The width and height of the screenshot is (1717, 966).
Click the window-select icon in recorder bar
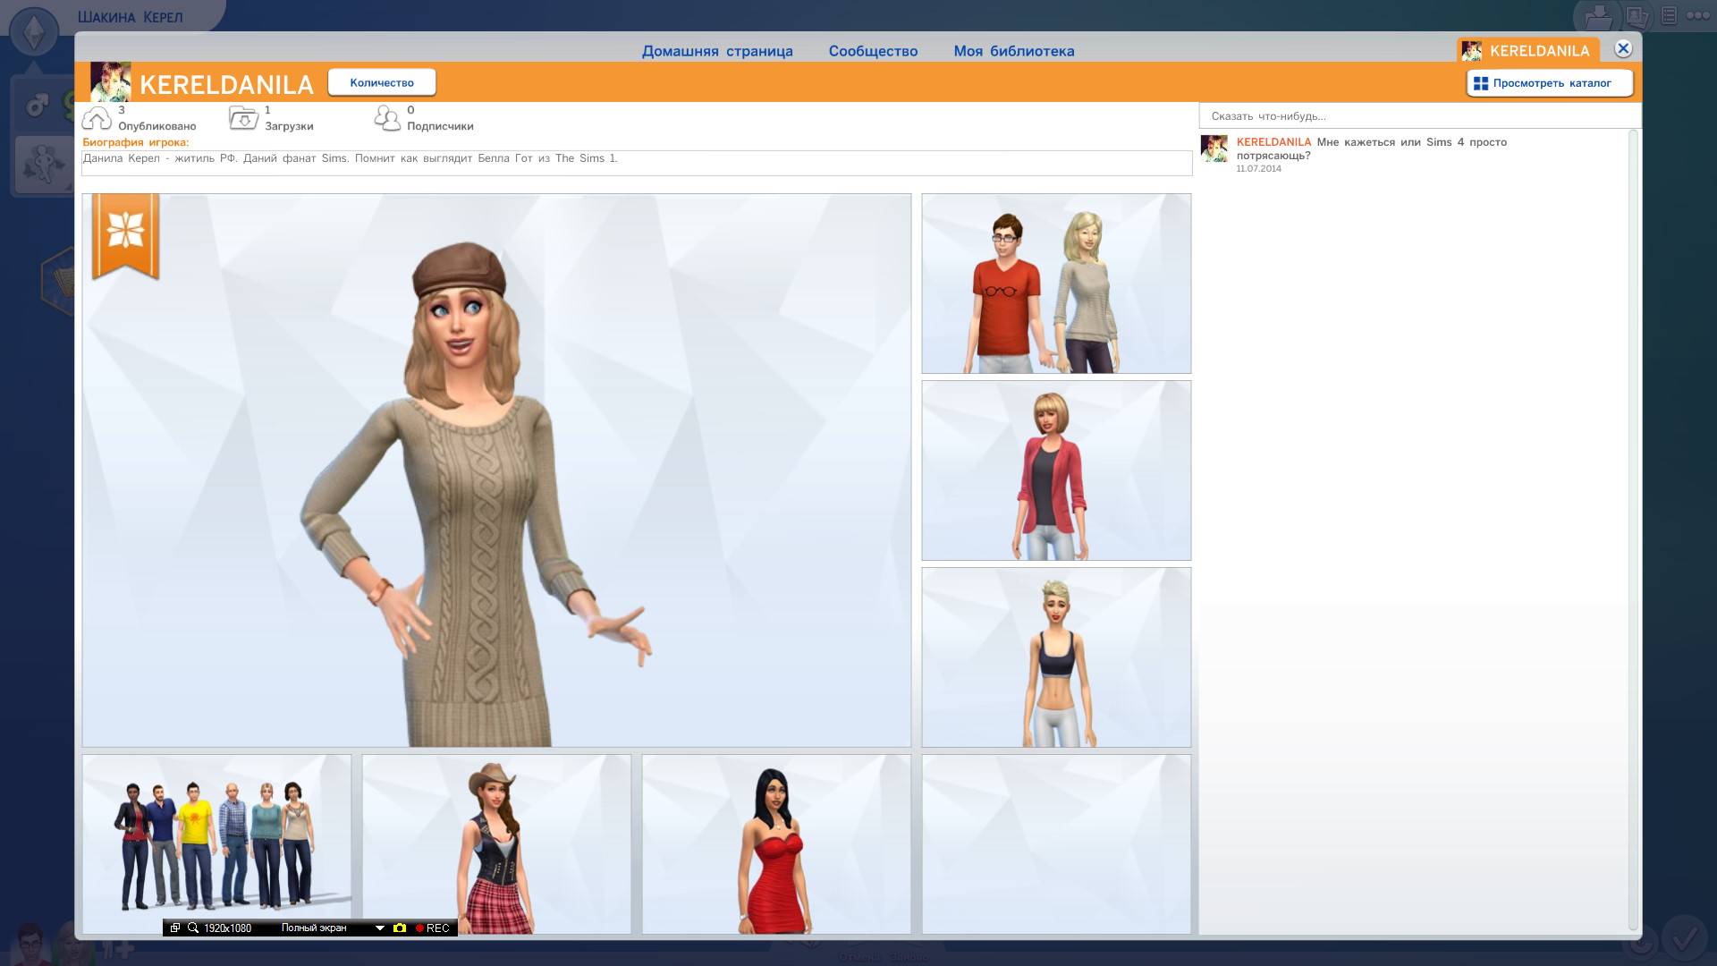175,928
